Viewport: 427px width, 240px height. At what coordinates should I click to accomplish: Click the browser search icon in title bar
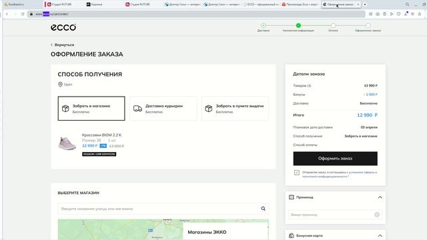(x=408, y=5)
